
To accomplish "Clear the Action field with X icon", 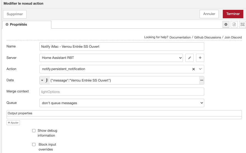I will [194, 69].
